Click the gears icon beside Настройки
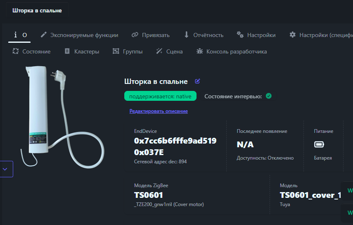Screen dimensions: 353x225 click(240, 35)
